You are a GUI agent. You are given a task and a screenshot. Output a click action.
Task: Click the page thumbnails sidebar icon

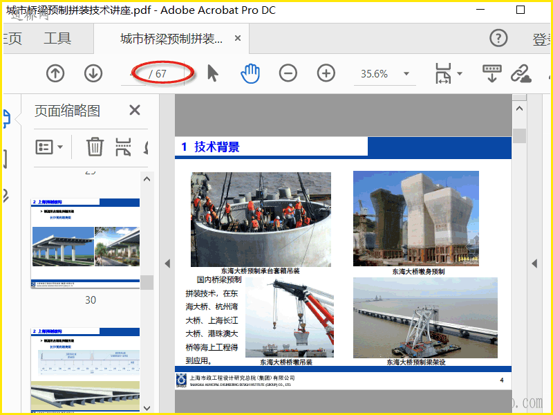pos(6,118)
